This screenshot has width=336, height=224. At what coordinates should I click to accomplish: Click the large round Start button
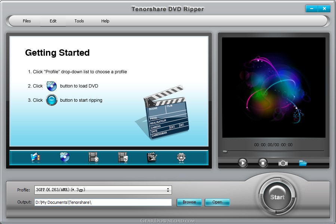[277, 197]
